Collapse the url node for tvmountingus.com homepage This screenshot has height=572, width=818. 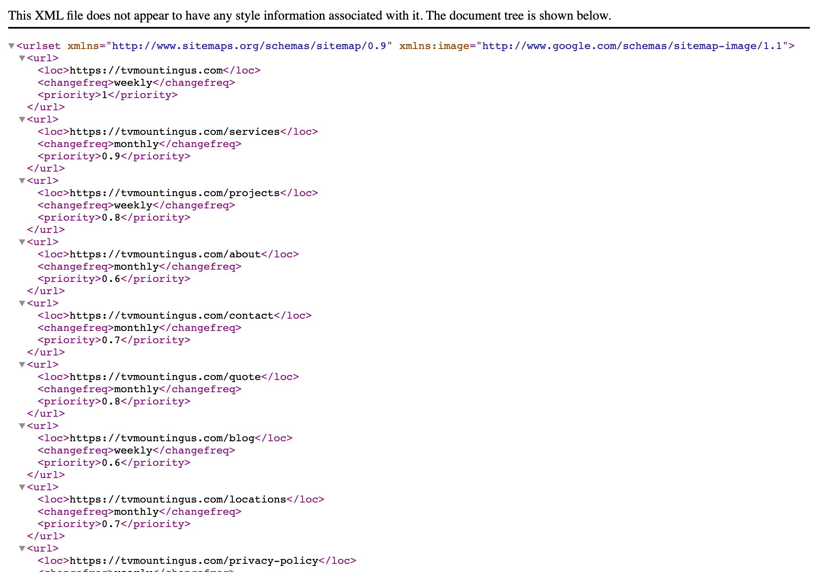[22, 58]
